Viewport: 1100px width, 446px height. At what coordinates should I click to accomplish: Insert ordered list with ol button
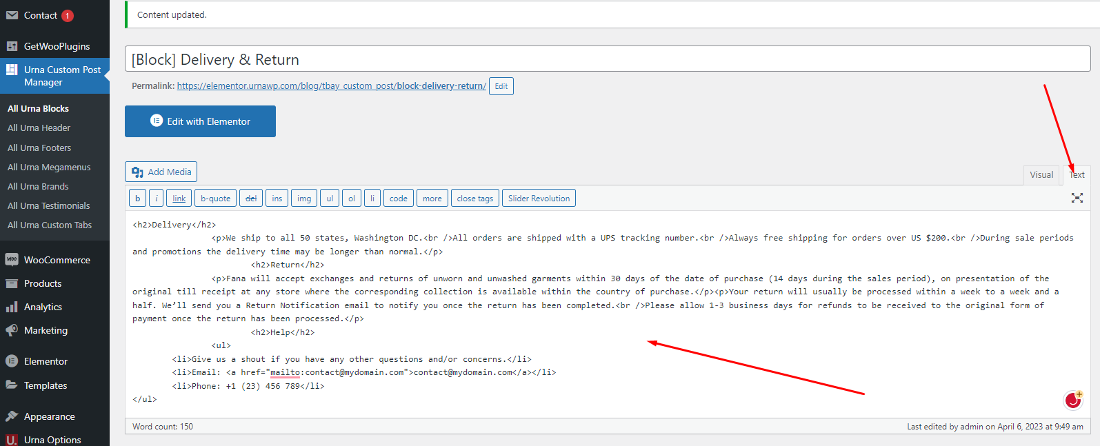(352, 199)
